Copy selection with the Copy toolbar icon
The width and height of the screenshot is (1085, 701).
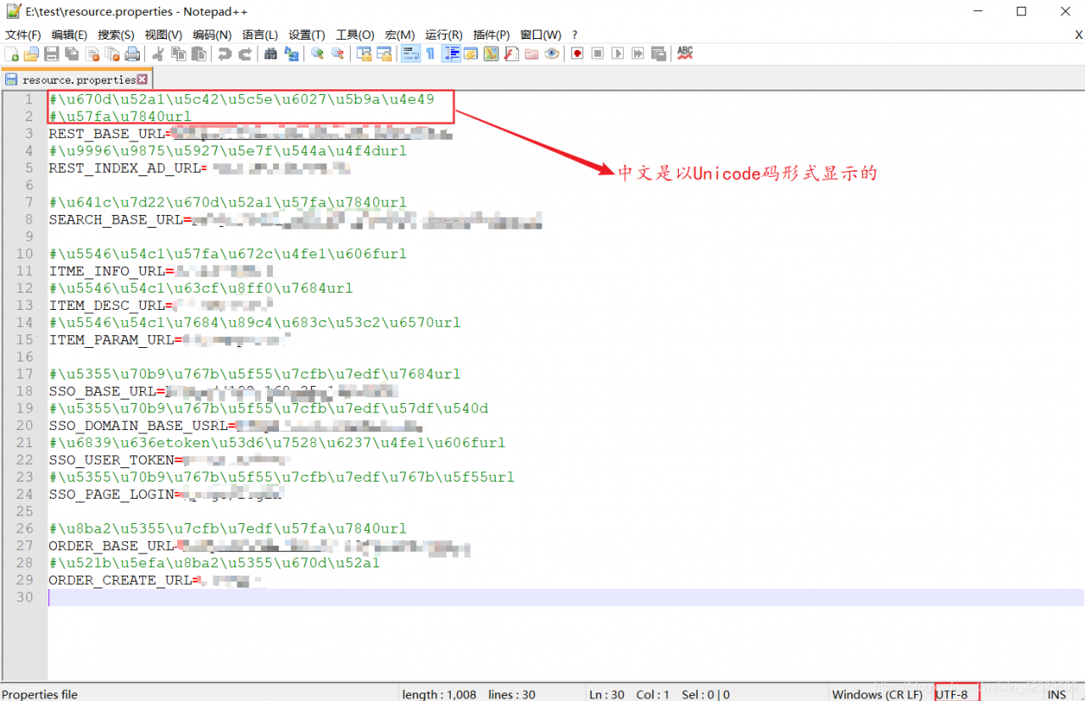click(x=178, y=54)
